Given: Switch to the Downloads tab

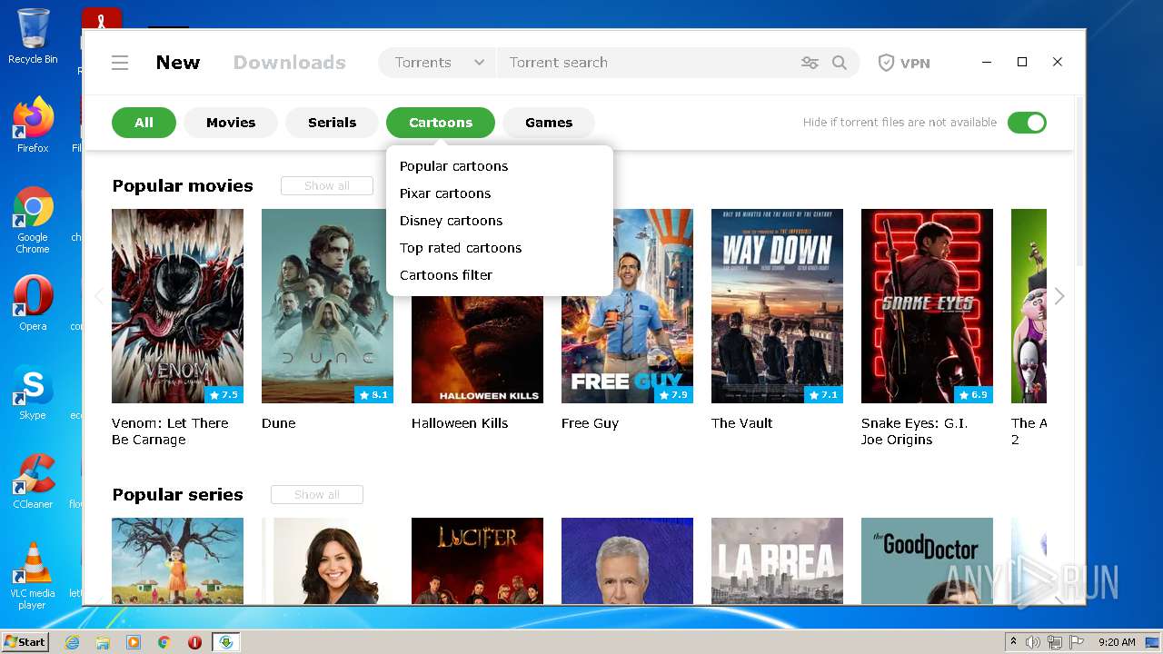Looking at the screenshot, I should click(290, 63).
